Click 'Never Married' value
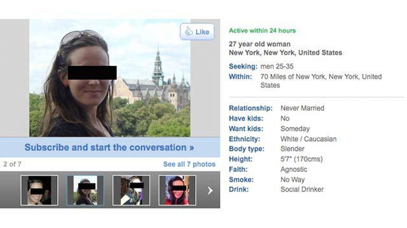 303,108
